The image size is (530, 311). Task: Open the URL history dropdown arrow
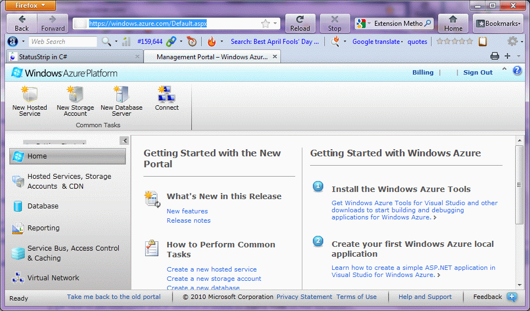pos(275,24)
